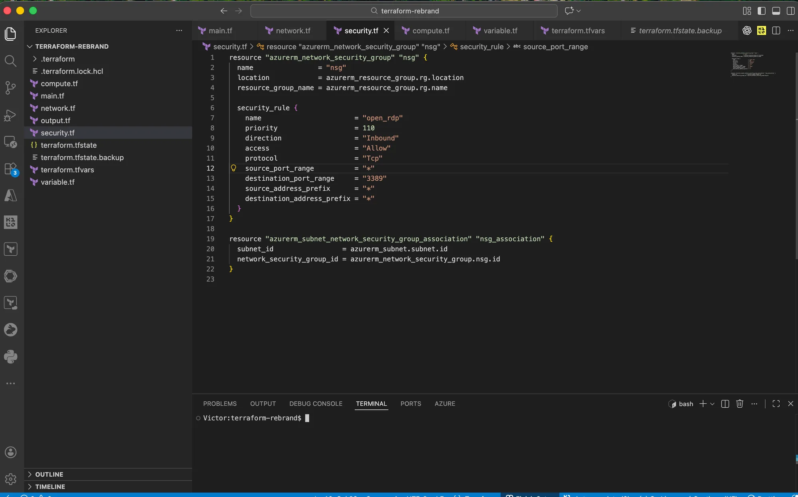Open the PORTS panel tab
Image resolution: width=798 pixels, height=497 pixels.
[x=411, y=404]
